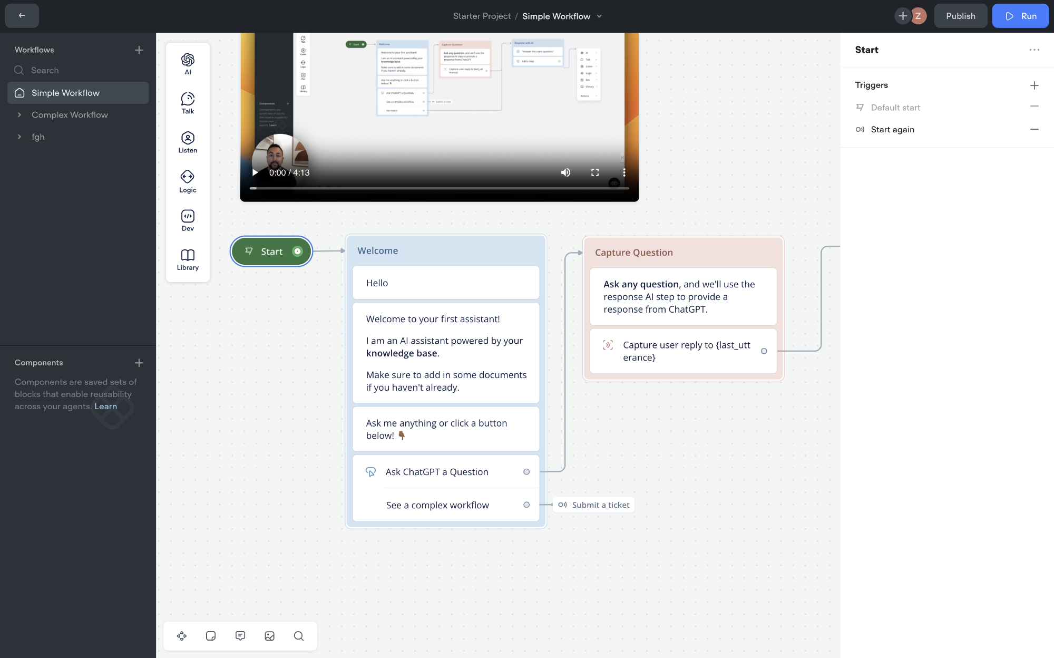Viewport: 1054px width, 658px height.
Task: Click the video progress bar
Action: 440,188
